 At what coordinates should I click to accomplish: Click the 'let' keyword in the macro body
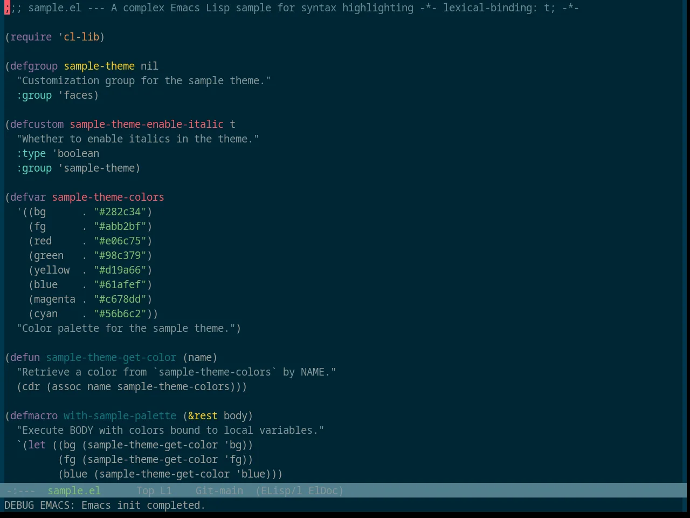(37, 445)
